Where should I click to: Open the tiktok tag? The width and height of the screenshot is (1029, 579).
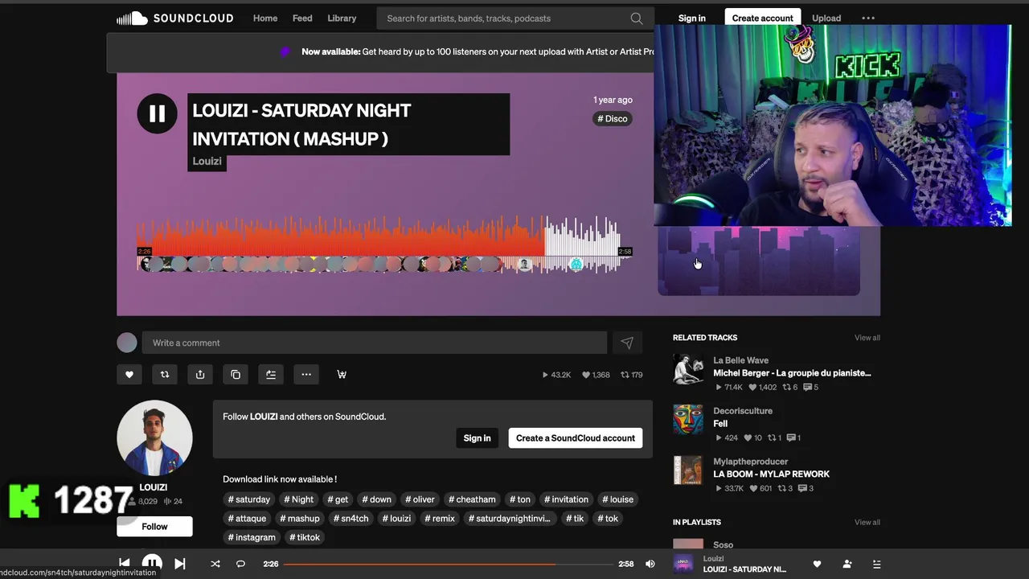[x=305, y=537]
